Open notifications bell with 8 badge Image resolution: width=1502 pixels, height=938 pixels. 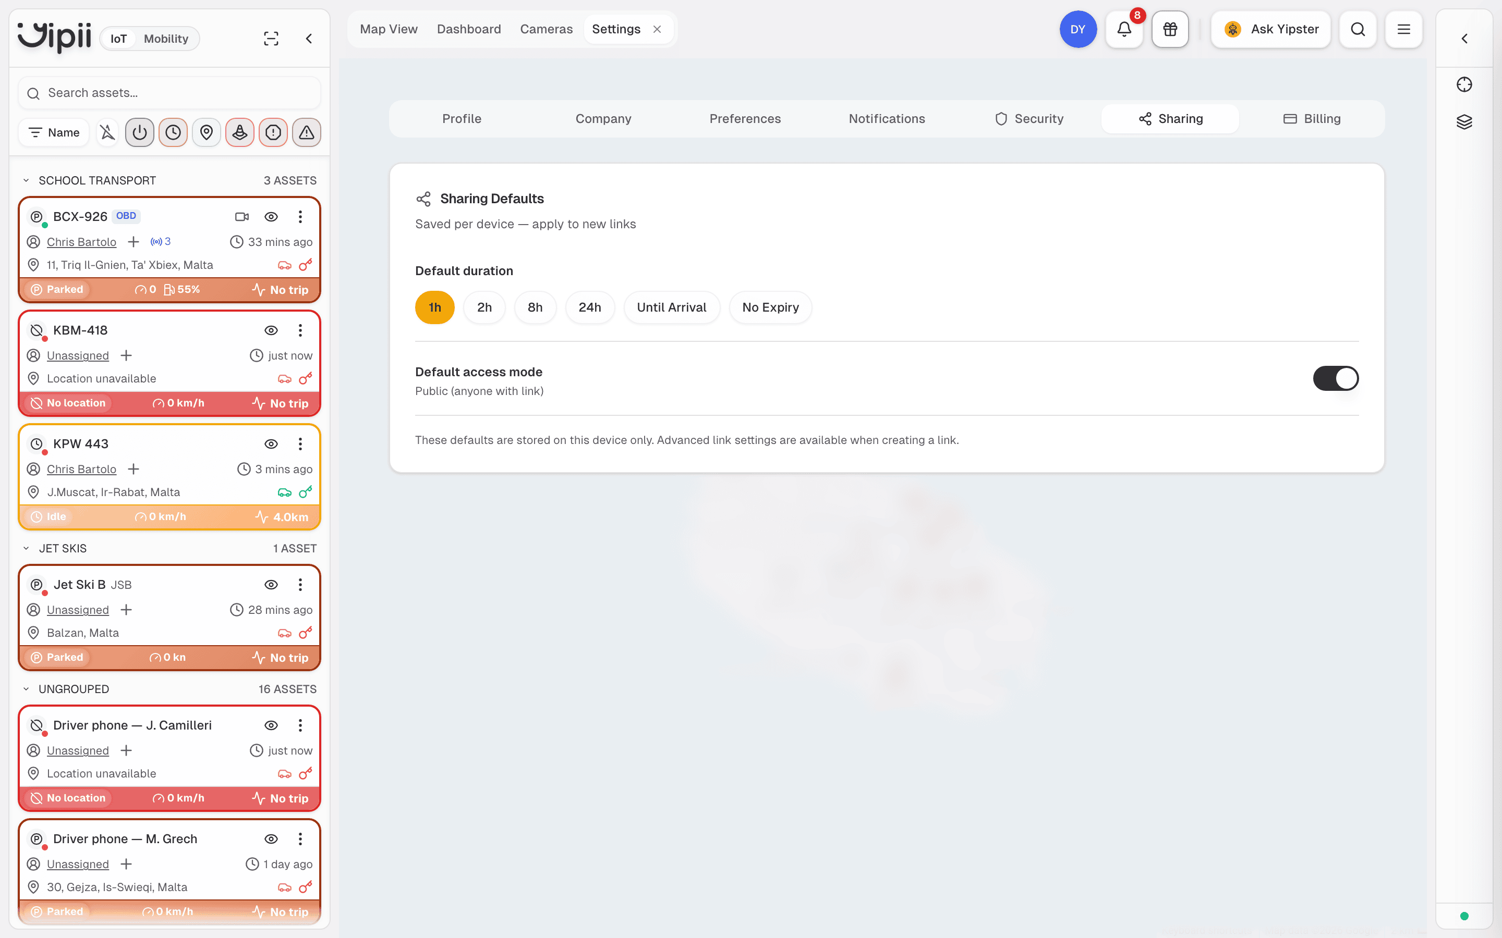pos(1124,29)
